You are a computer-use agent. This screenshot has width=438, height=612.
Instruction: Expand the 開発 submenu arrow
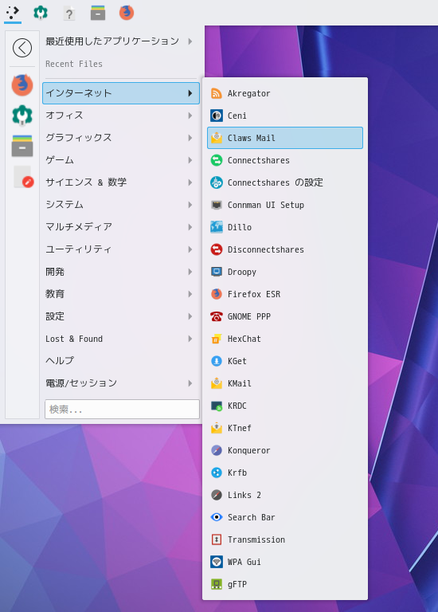[190, 272]
